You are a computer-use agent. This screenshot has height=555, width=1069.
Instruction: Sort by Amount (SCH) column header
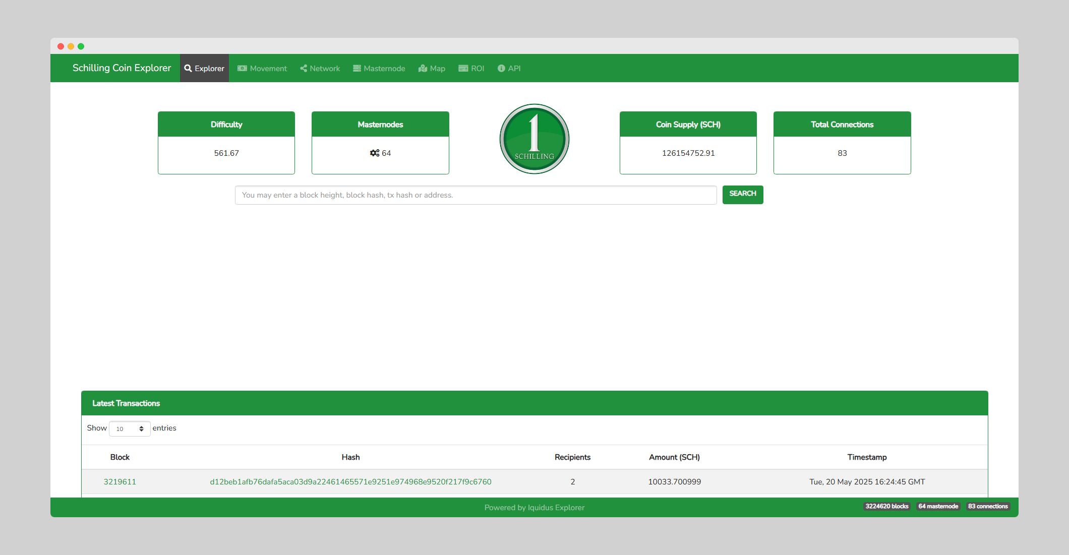674,457
